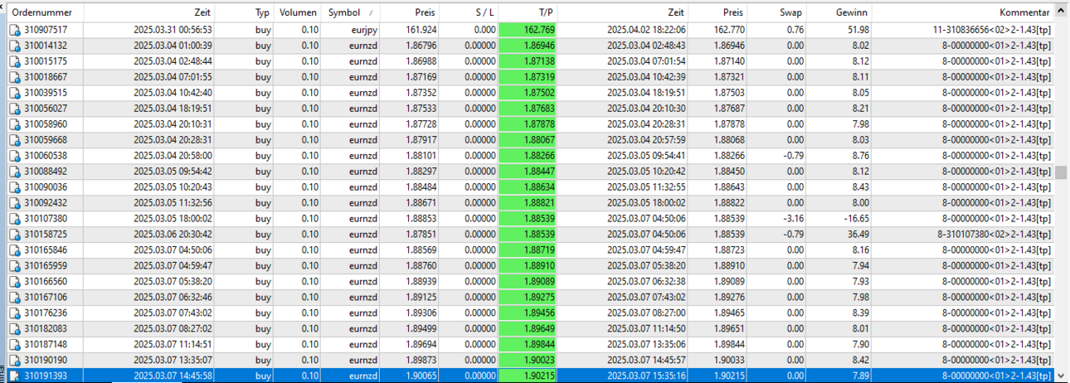The width and height of the screenshot is (1070, 383).
Task: Click close time 2025.03.07 15:35:16
Action: click(646, 376)
